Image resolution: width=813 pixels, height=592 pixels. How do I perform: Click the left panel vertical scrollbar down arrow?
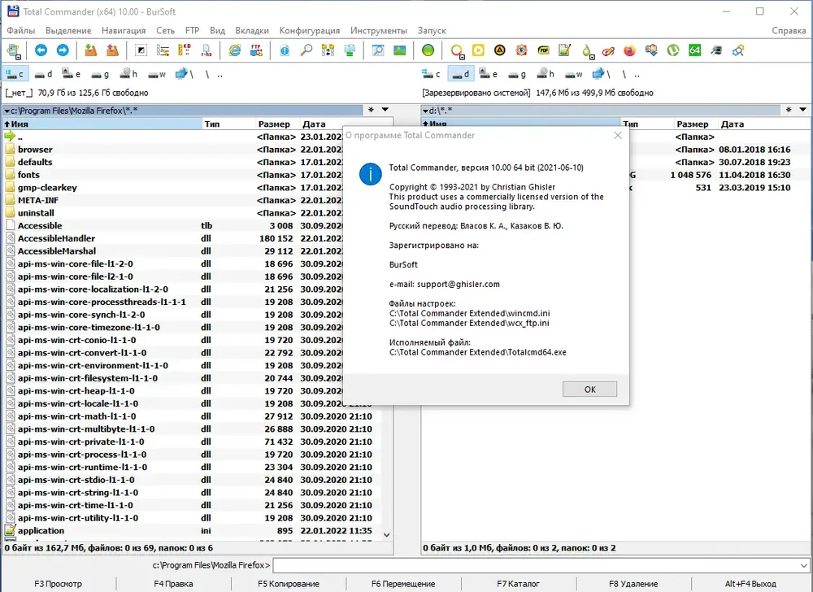pyautogui.click(x=386, y=535)
